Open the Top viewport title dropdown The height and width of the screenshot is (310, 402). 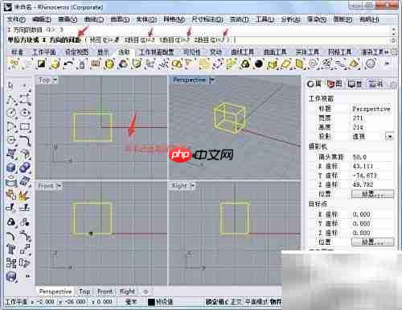(55, 80)
